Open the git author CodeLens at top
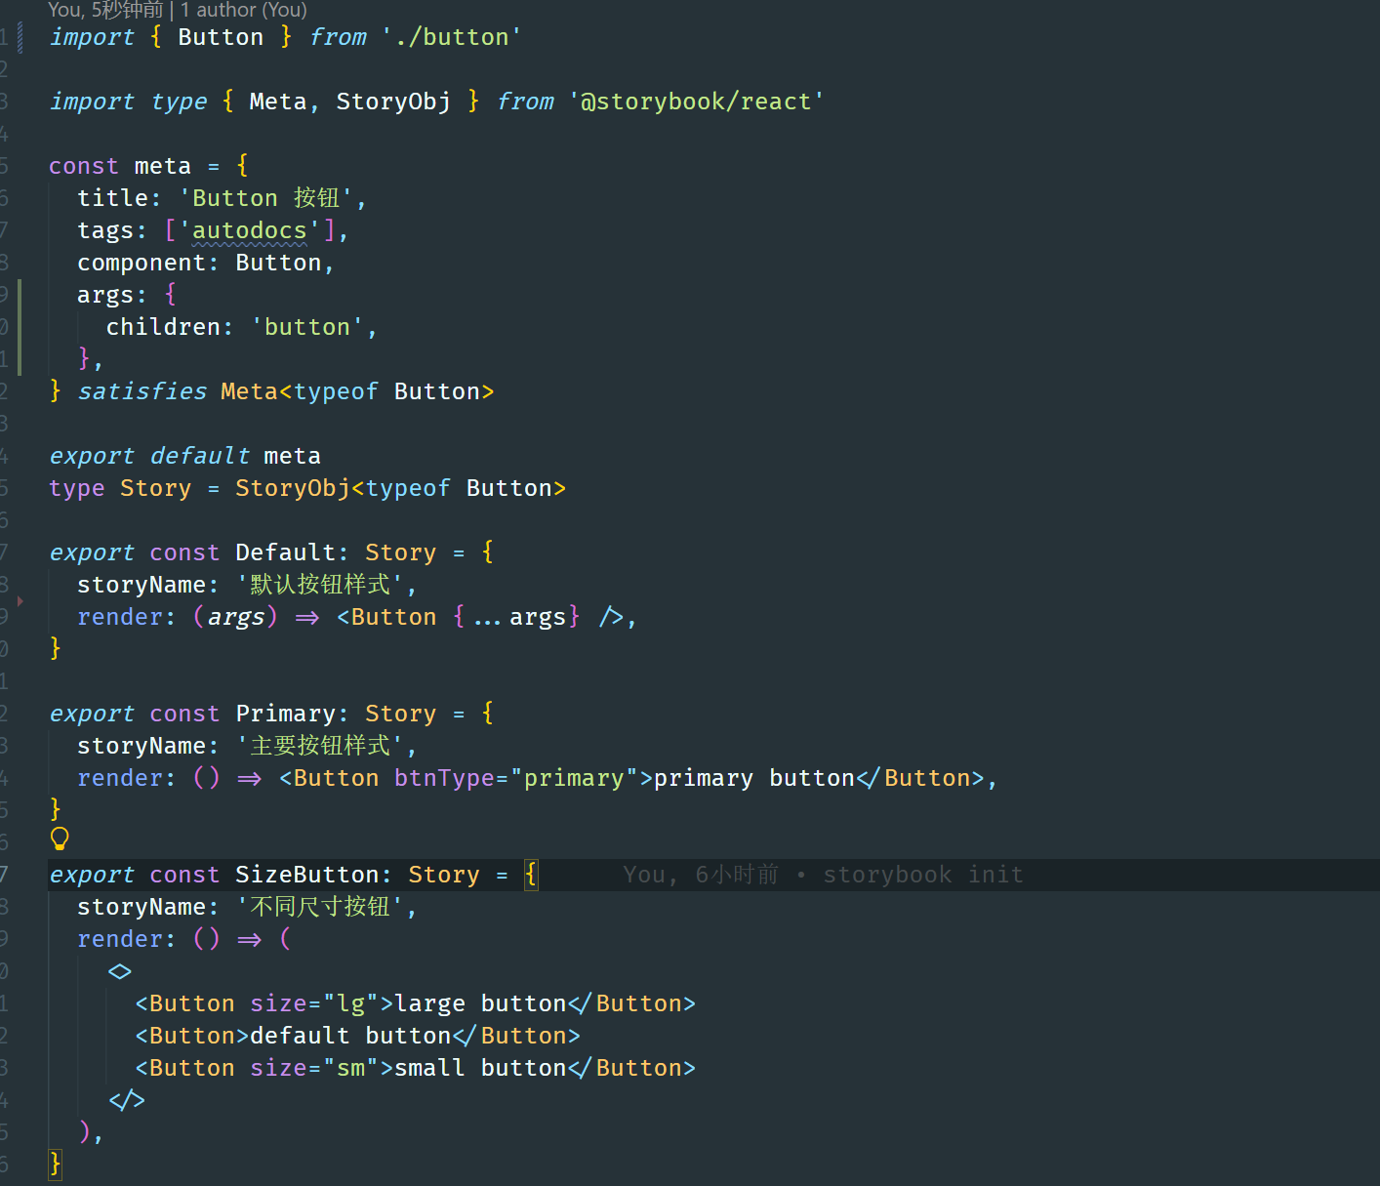The image size is (1380, 1186). pos(178,10)
